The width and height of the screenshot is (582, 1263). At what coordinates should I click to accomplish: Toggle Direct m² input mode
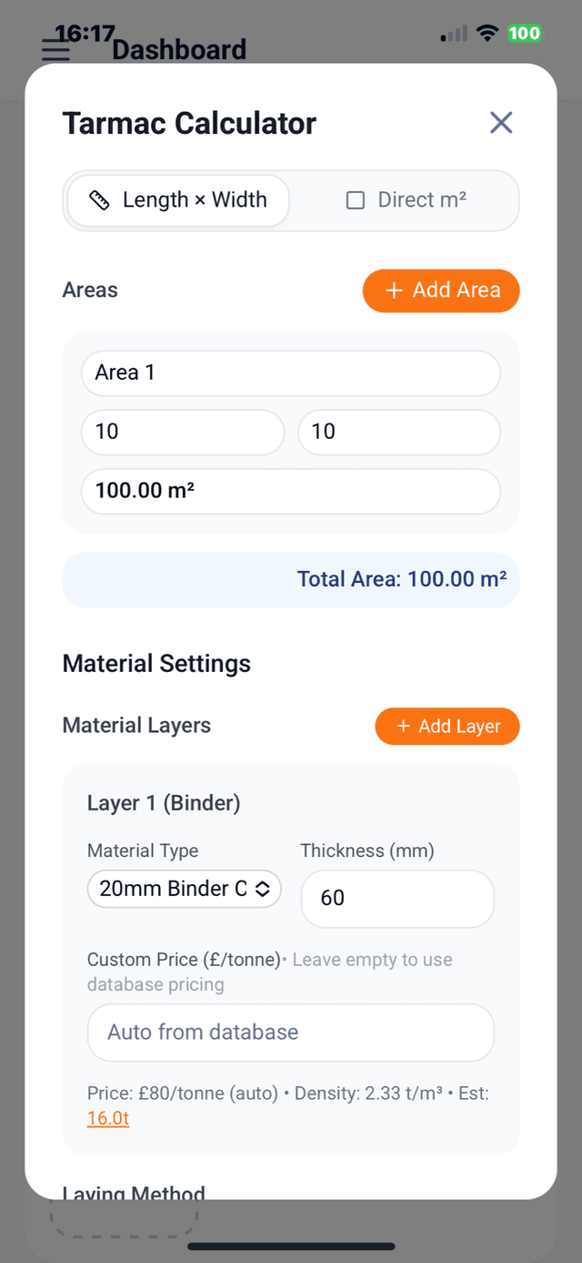404,199
